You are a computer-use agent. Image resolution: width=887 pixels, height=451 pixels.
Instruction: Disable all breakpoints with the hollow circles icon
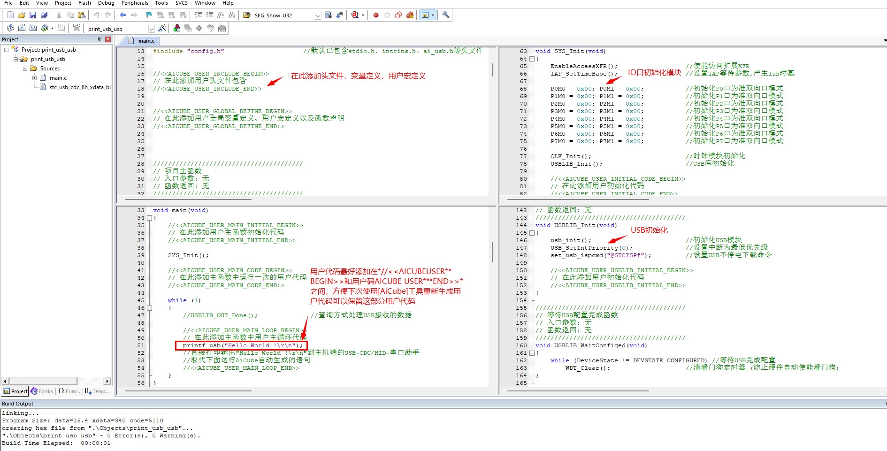click(398, 15)
